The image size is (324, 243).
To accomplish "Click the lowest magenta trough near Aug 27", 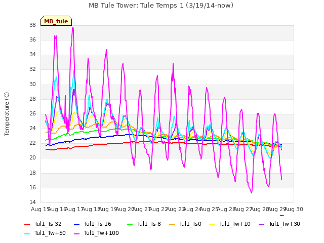I will 252,192.
